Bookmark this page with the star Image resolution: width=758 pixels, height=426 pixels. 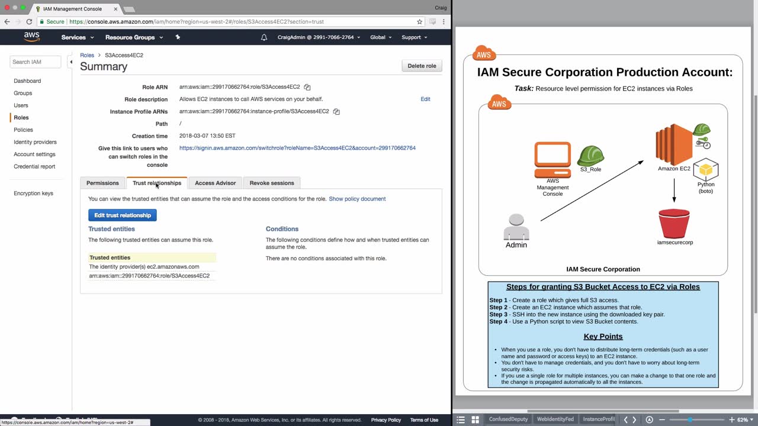click(420, 22)
